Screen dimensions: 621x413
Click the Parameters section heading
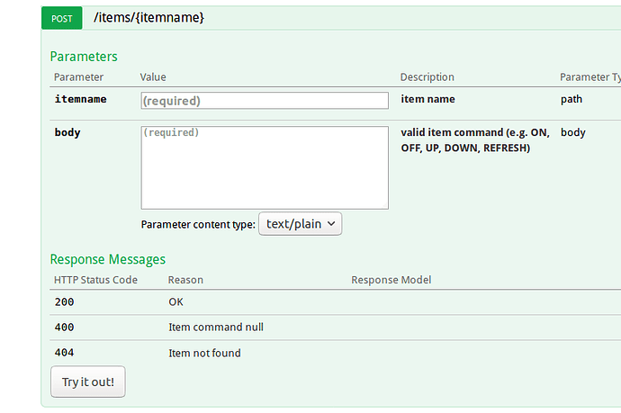(84, 57)
